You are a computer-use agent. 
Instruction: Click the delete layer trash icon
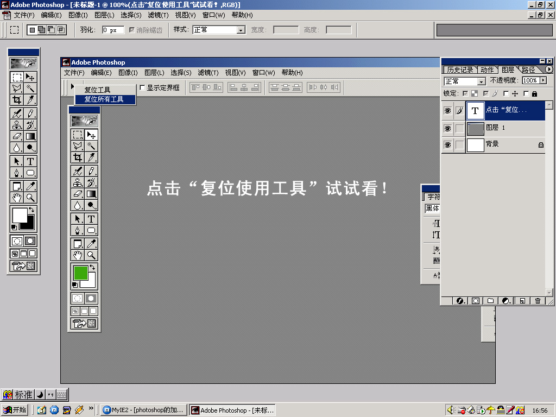point(538,301)
